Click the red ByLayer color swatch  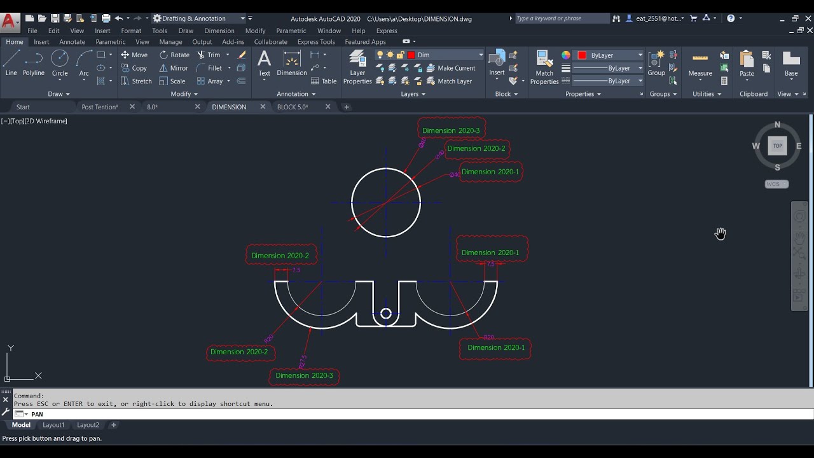(581, 55)
